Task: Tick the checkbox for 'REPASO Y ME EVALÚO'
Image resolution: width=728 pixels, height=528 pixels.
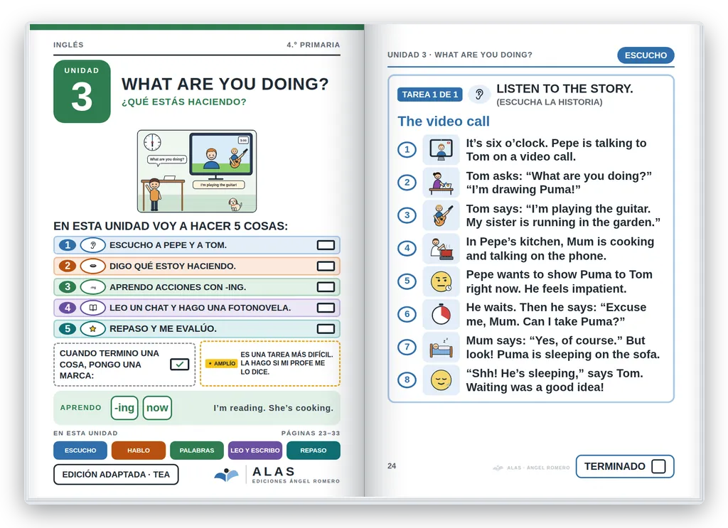Action: tap(326, 328)
